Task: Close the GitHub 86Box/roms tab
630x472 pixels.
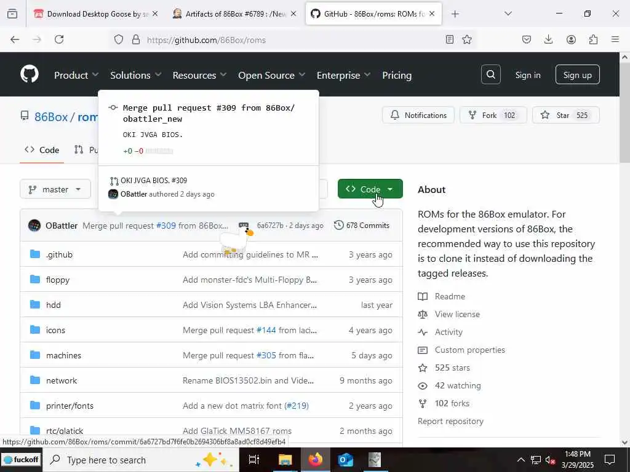Action: [432, 14]
